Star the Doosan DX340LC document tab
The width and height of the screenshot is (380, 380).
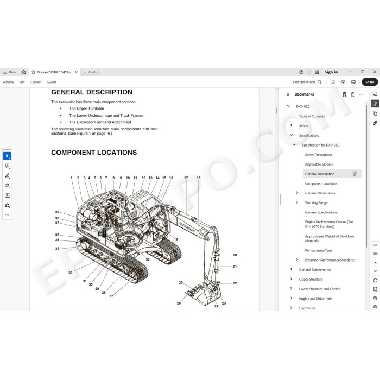34,72
